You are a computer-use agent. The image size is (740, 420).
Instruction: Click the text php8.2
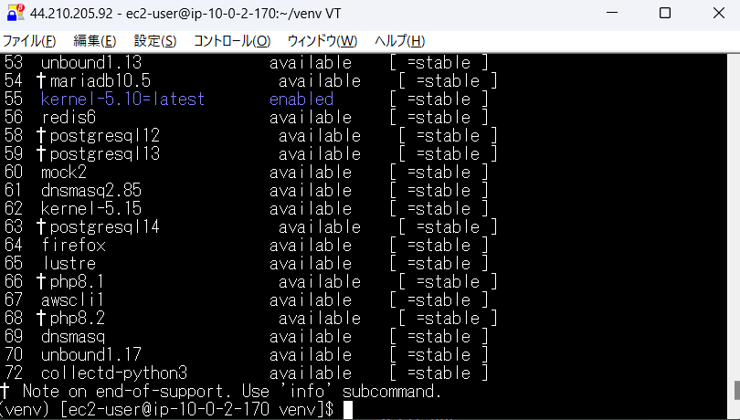77,319
